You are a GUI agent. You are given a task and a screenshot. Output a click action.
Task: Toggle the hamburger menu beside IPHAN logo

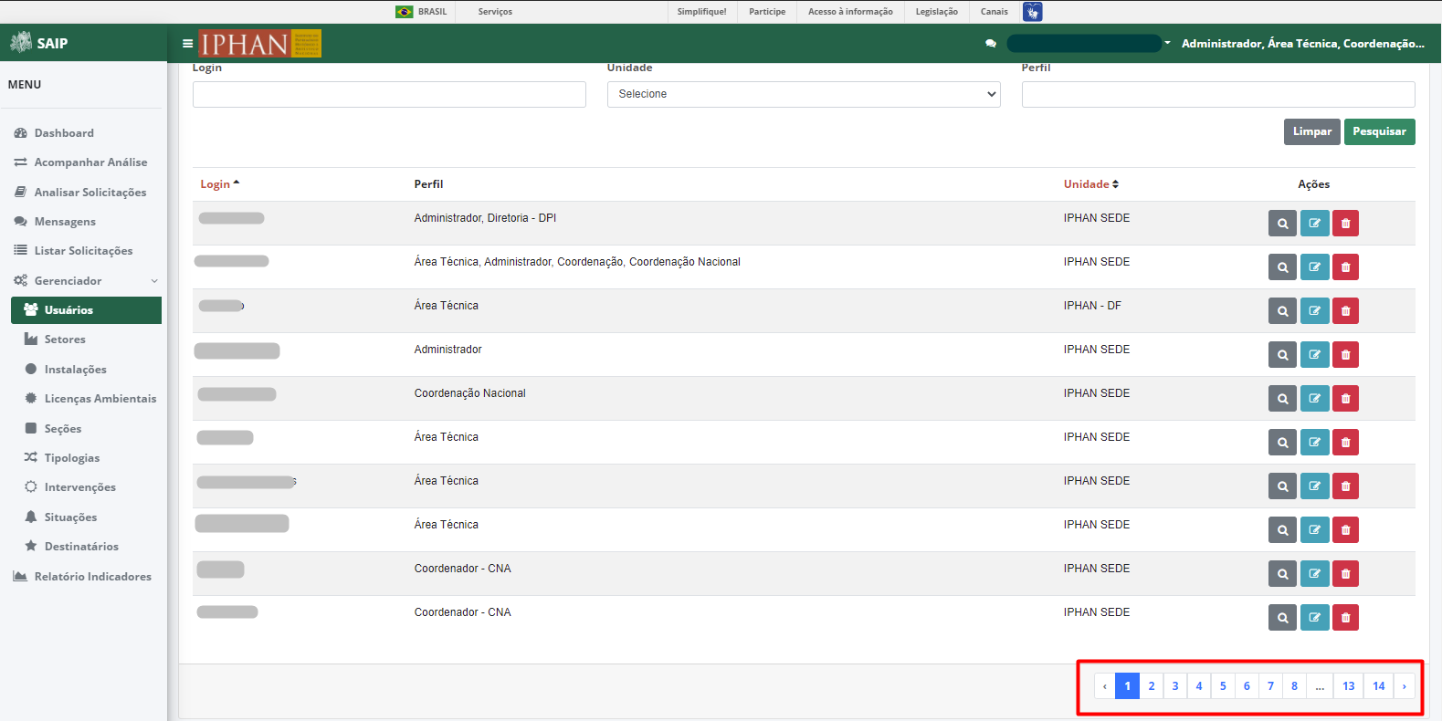point(187,43)
